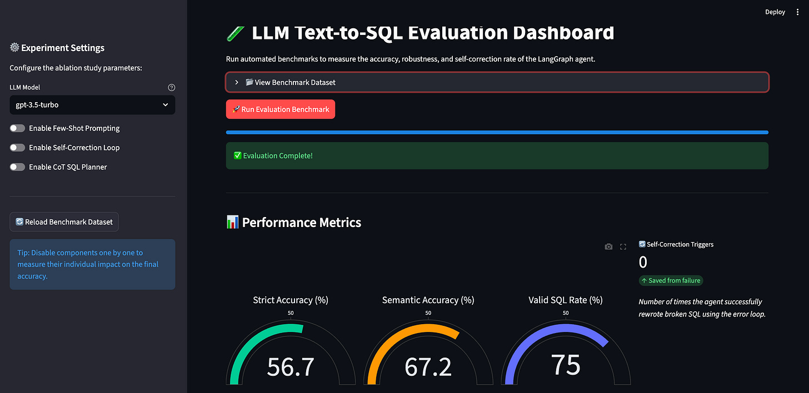Viewport: 809px width, 393px height.
Task: Click the blue progress bar
Action: 497,132
